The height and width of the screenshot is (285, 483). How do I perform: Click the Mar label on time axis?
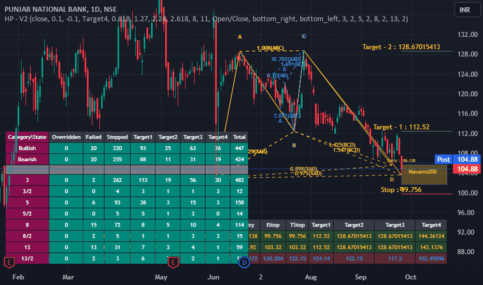tap(68, 277)
